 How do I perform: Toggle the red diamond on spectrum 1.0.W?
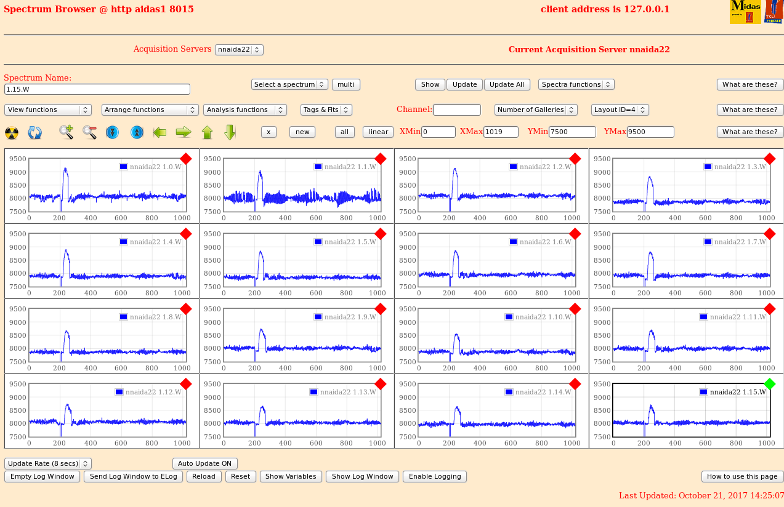[x=185, y=159]
